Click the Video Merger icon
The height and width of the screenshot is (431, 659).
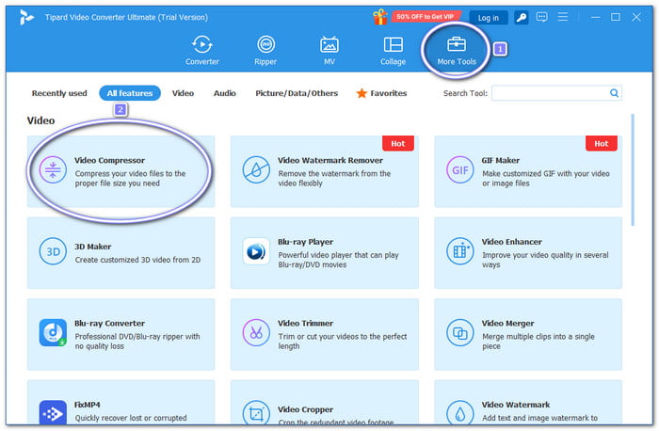459,333
